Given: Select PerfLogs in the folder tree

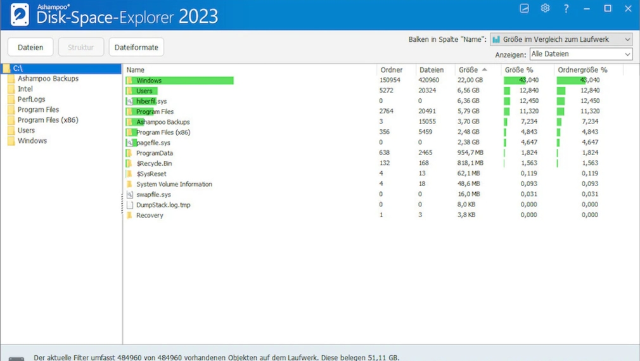Looking at the screenshot, I should pyautogui.click(x=32, y=99).
